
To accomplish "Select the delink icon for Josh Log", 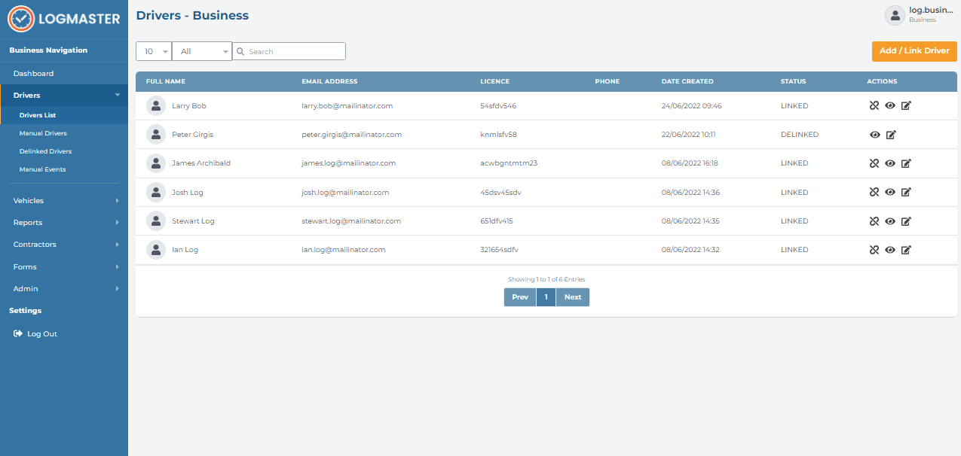I will tap(874, 192).
